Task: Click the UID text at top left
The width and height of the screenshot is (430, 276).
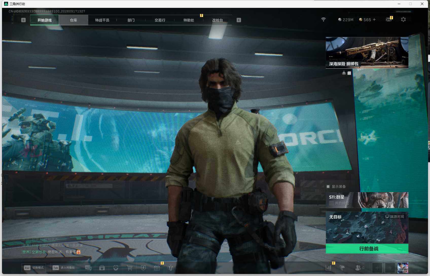Action: [x=47, y=11]
